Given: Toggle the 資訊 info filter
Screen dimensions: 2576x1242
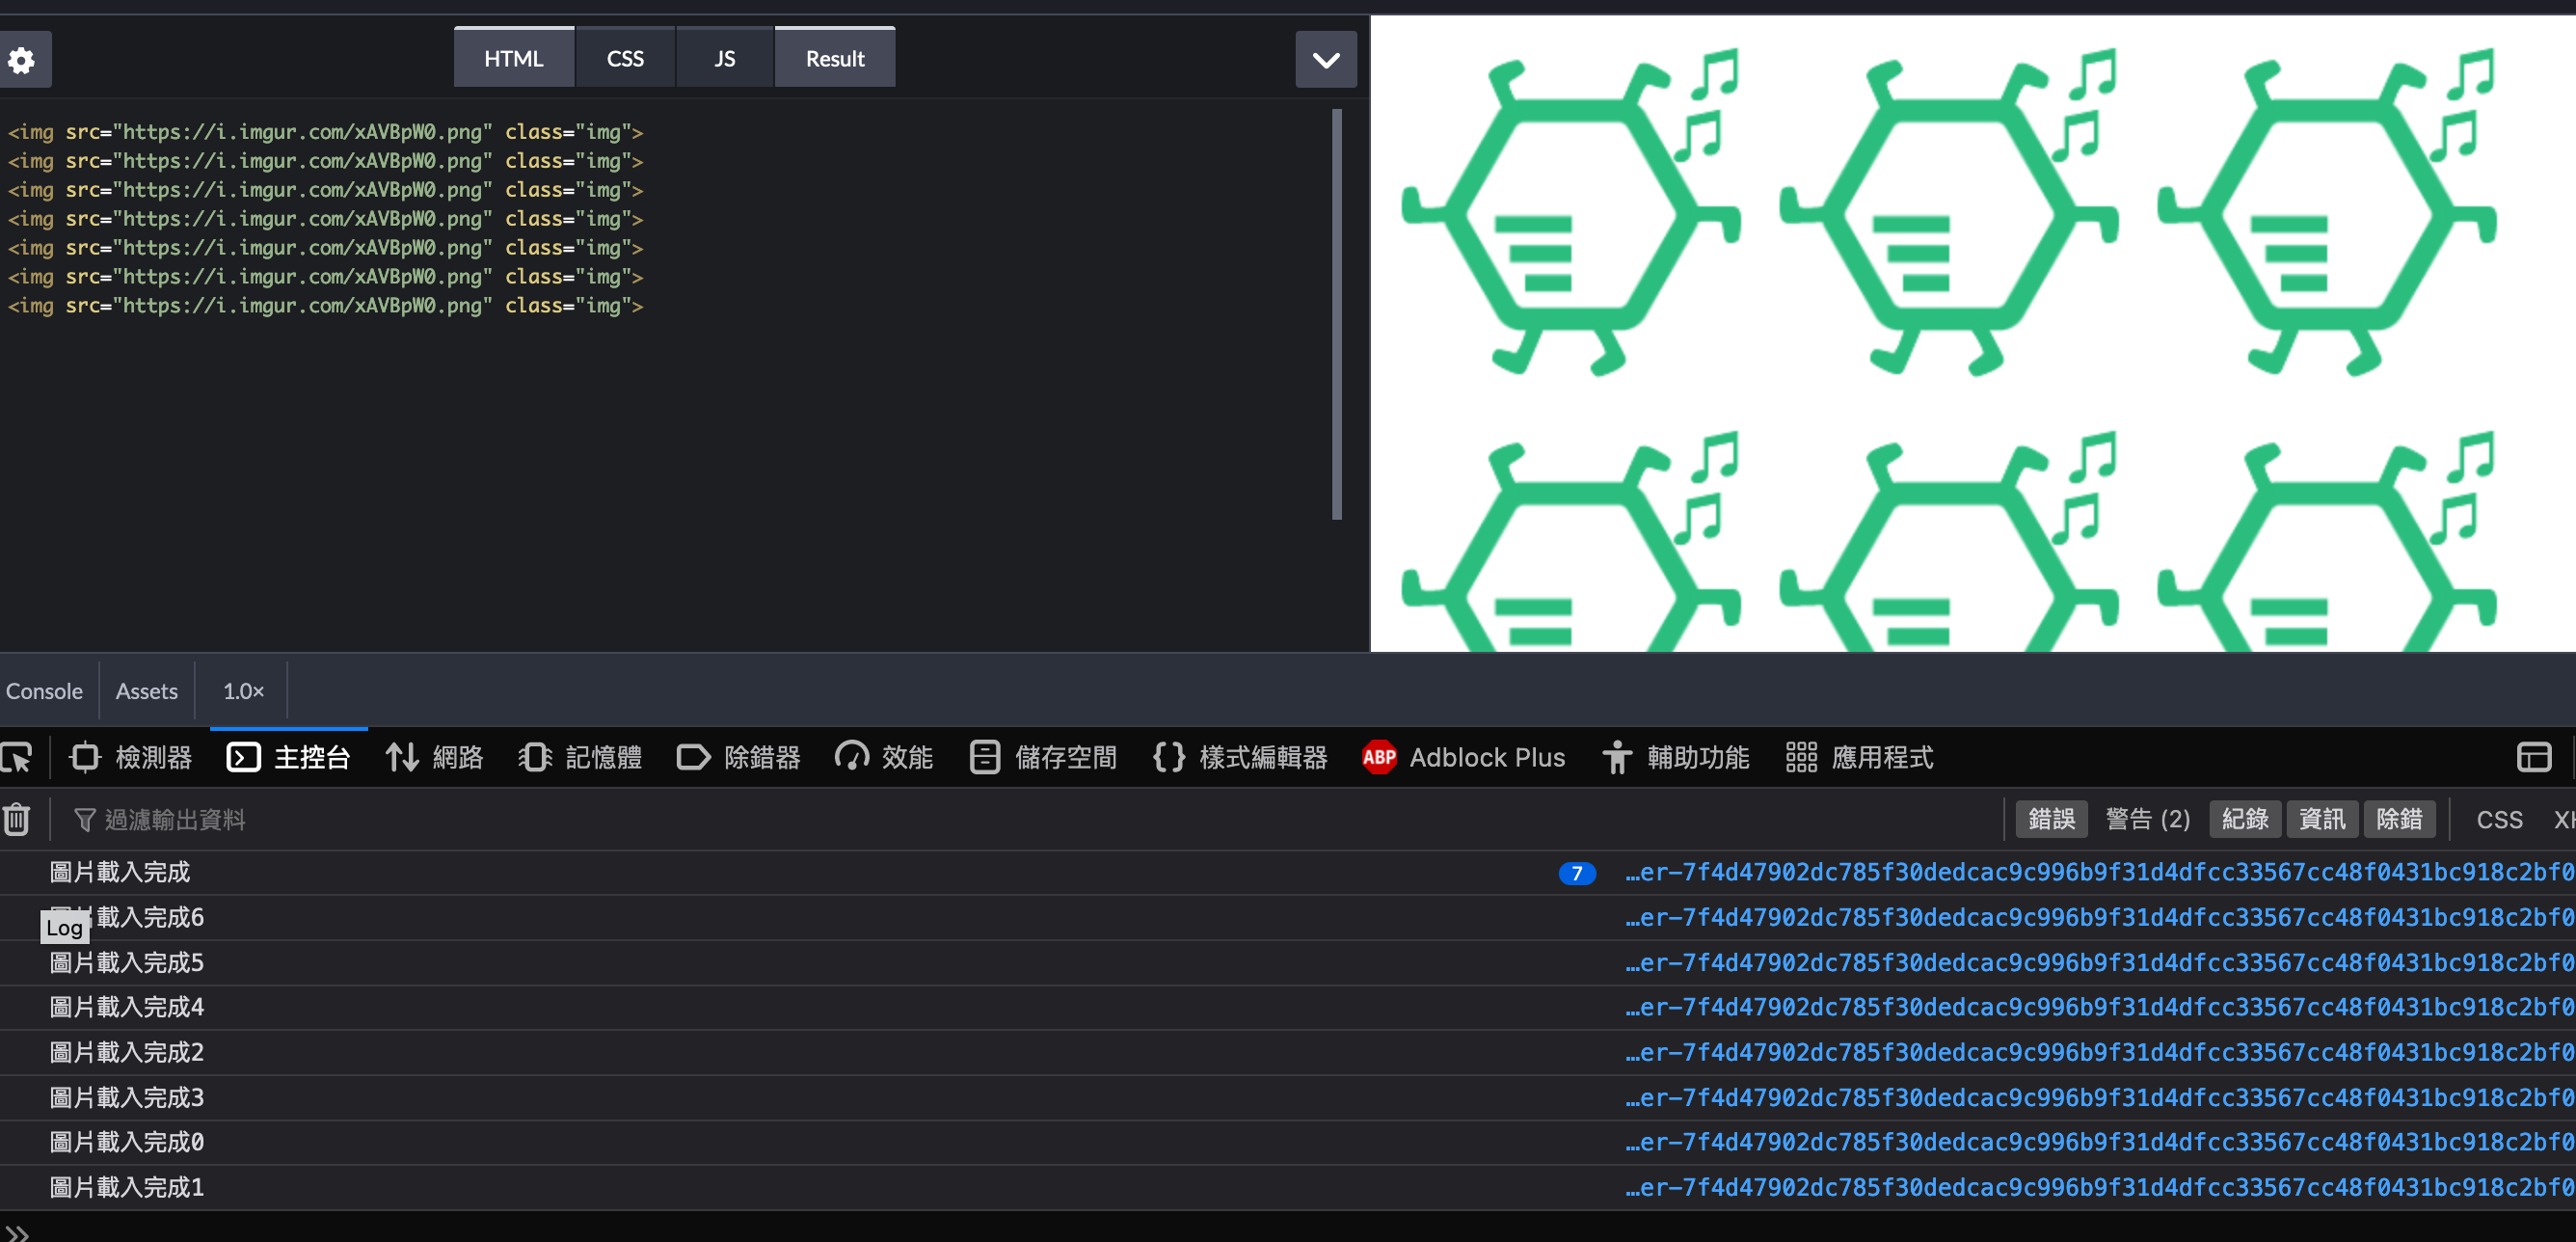Looking at the screenshot, I should 2321,819.
